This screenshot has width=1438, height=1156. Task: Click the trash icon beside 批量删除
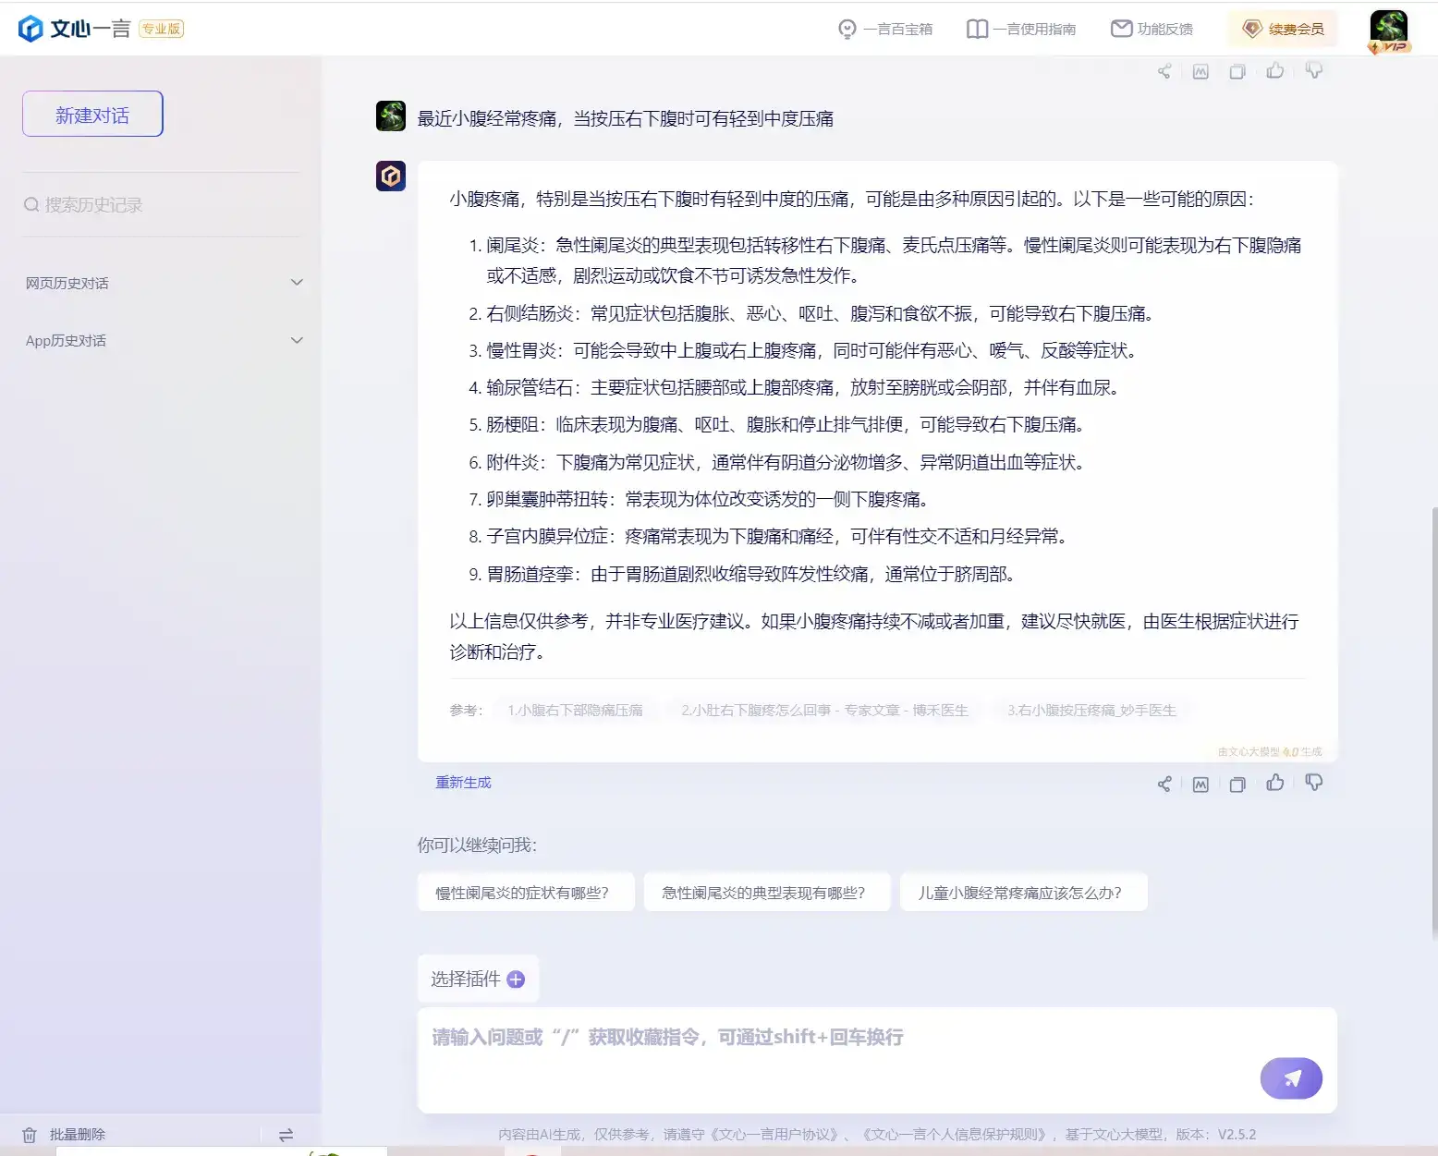pos(30,1134)
